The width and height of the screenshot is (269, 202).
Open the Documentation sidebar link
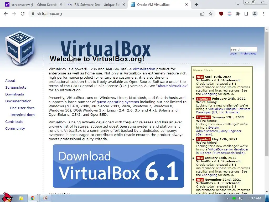click(18, 101)
